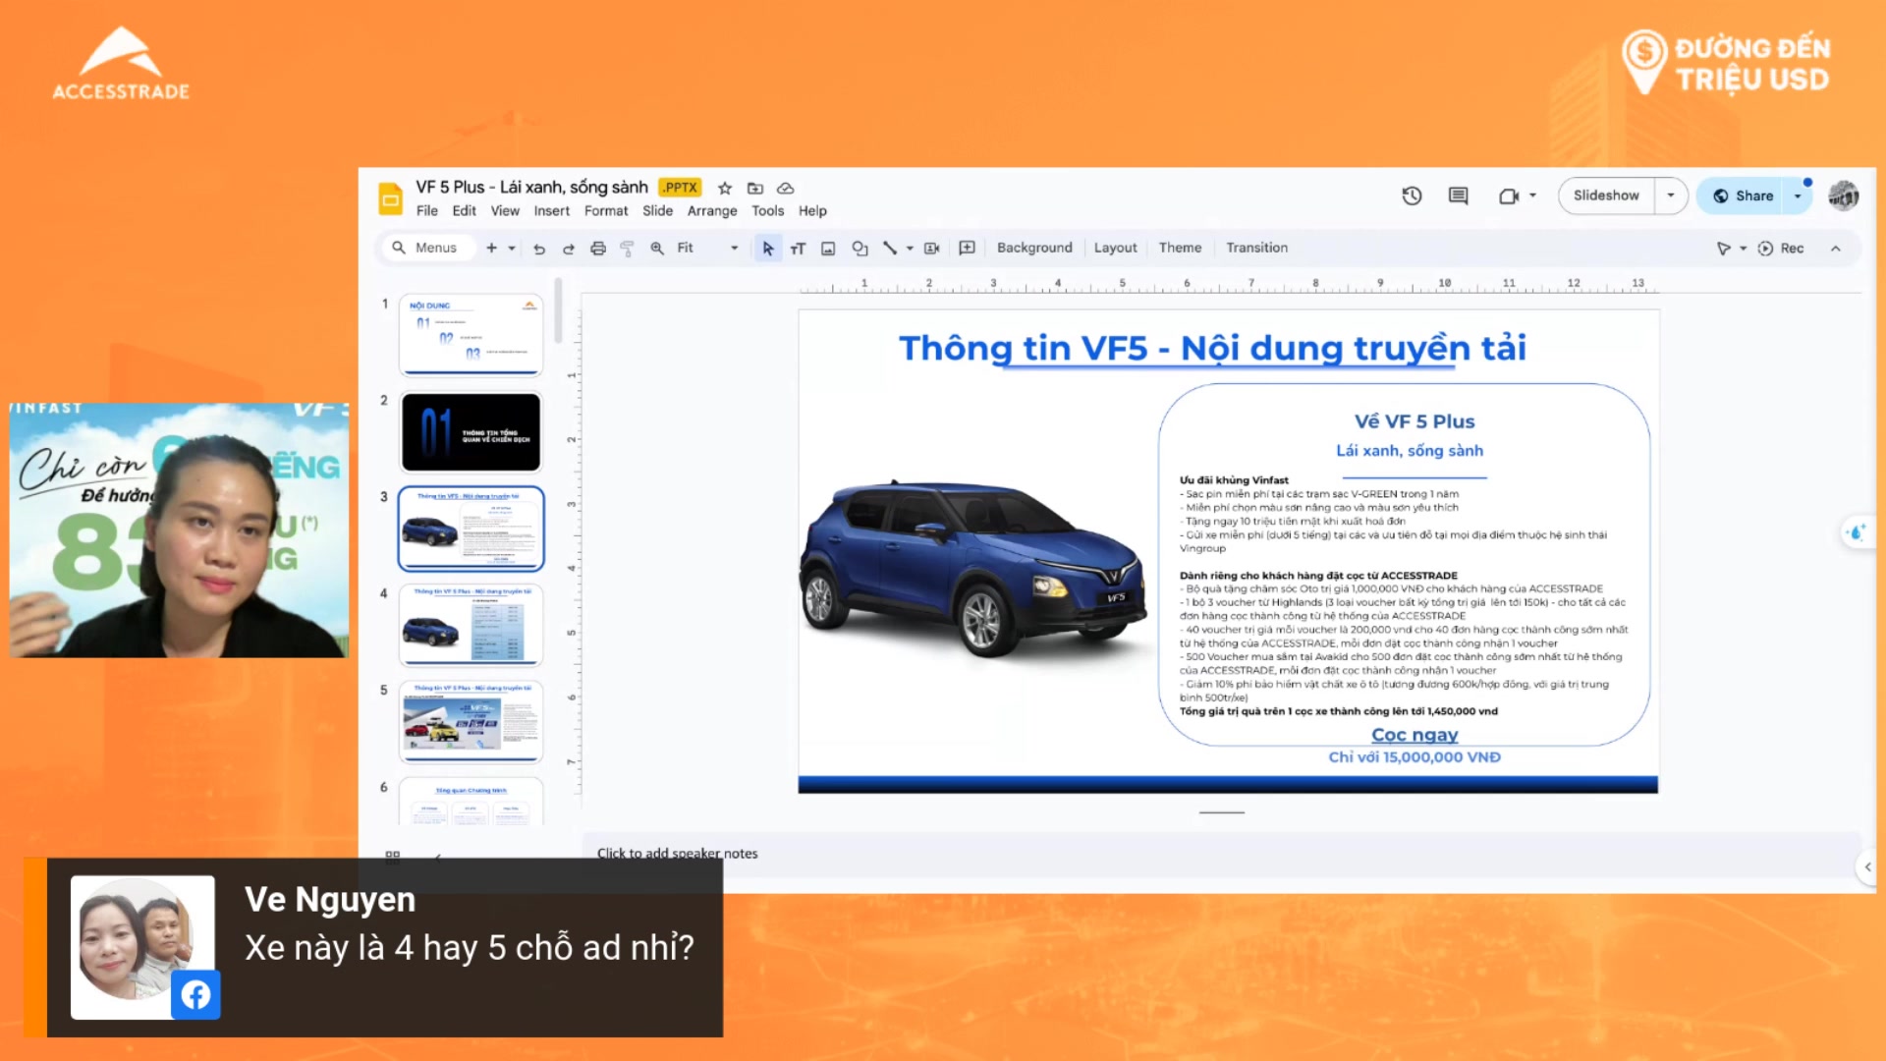Image resolution: width=1886 pixels, height=1061 pixels.
Task: Click the insert image icon
Action: pos(828,249)
